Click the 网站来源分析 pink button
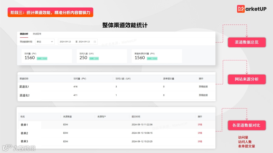 (246, 79)
